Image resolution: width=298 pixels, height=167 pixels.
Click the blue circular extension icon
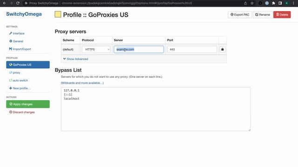[x=267, y=3]
